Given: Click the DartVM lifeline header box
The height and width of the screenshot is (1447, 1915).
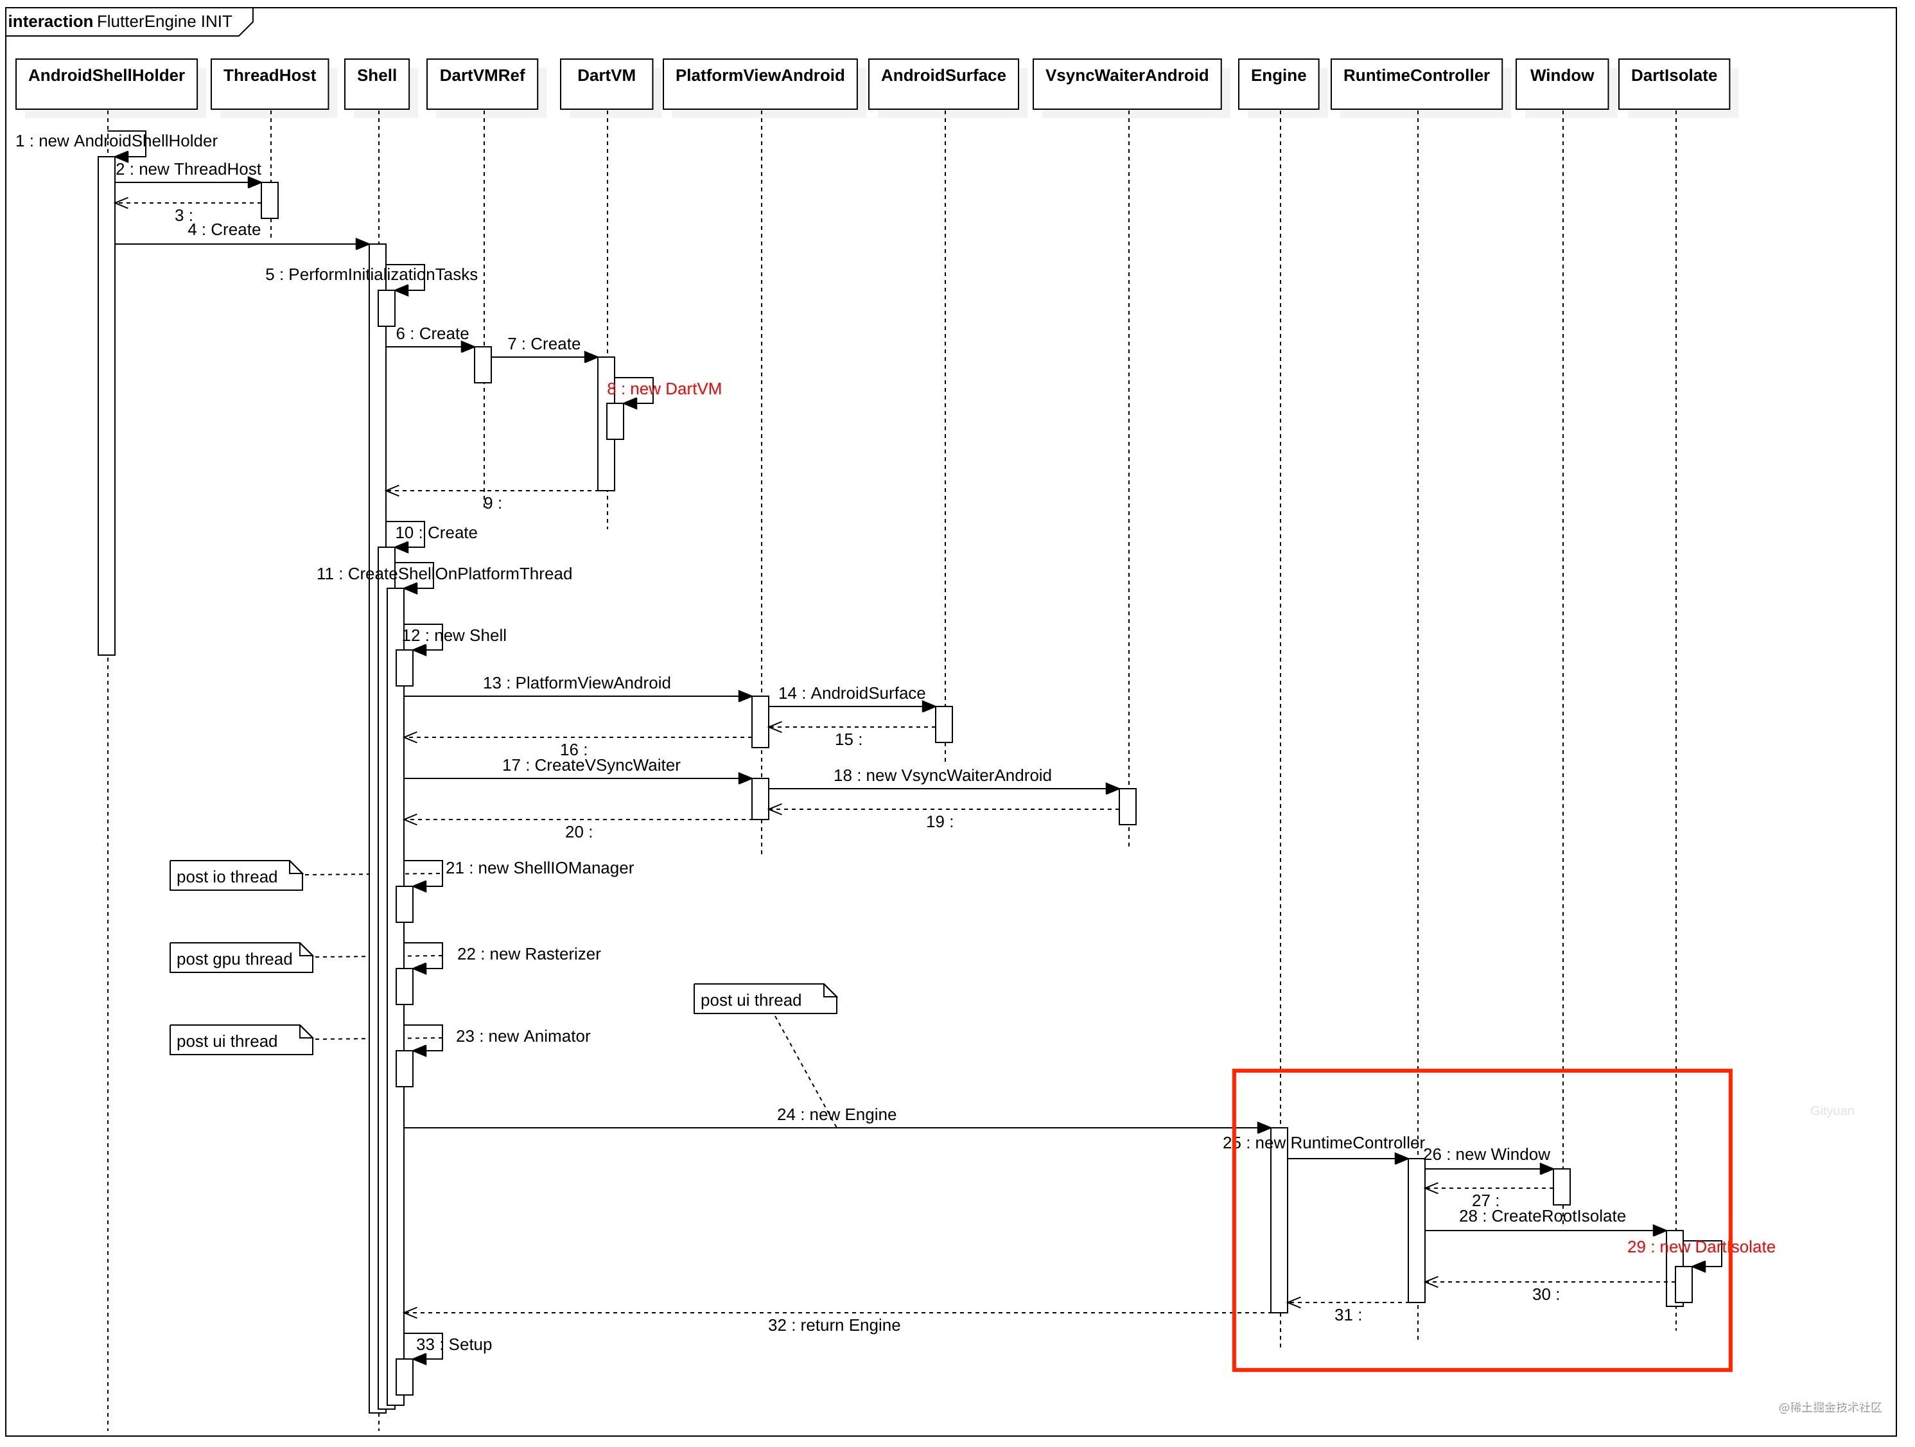Looking at the screenshot, I should point(608,83).
